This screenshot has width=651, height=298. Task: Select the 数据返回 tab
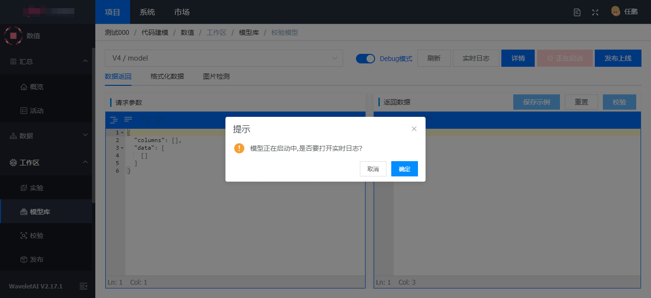pos(118,76)
